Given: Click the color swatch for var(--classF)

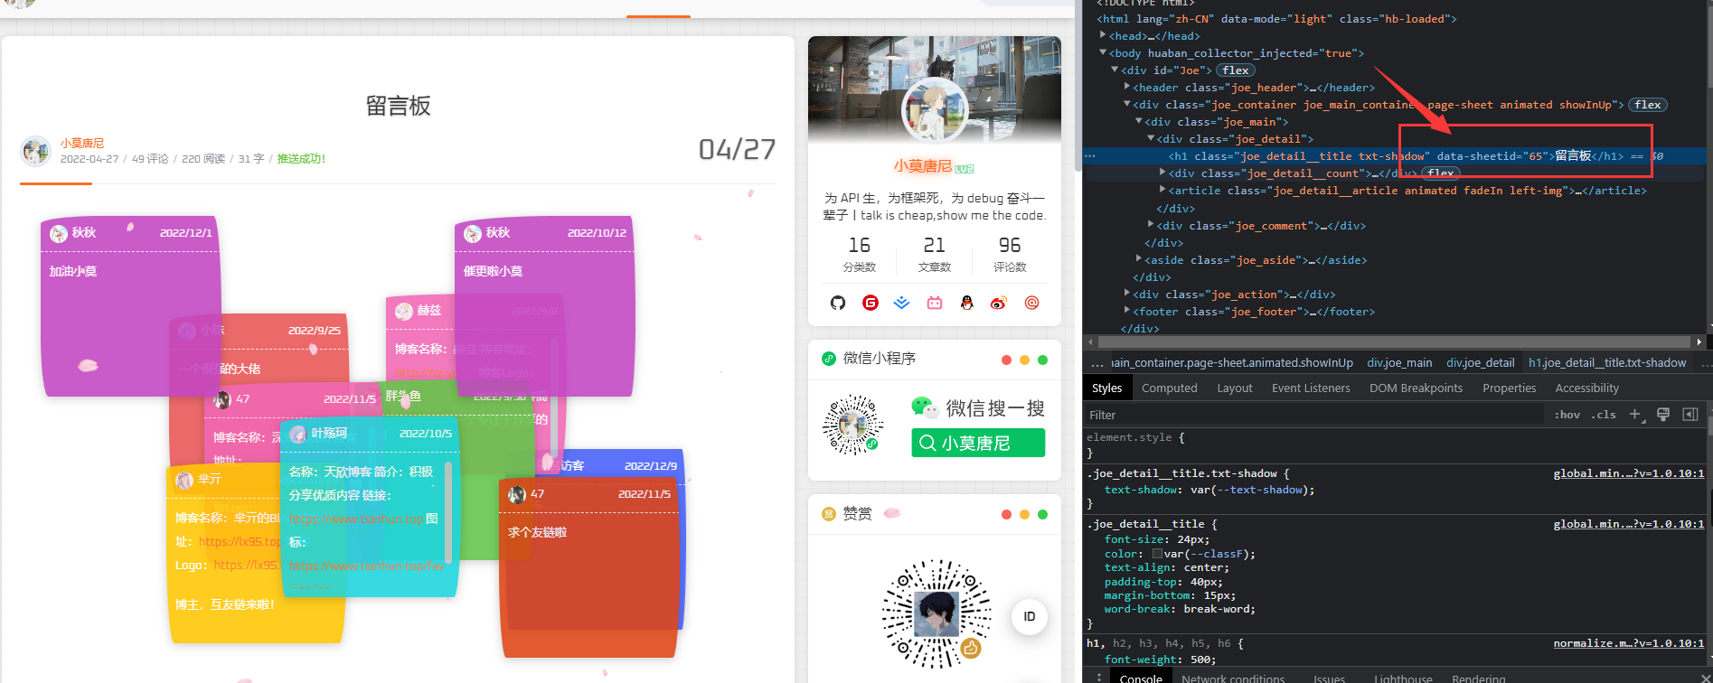Looking at the screenshot, I should [1157, 554].
